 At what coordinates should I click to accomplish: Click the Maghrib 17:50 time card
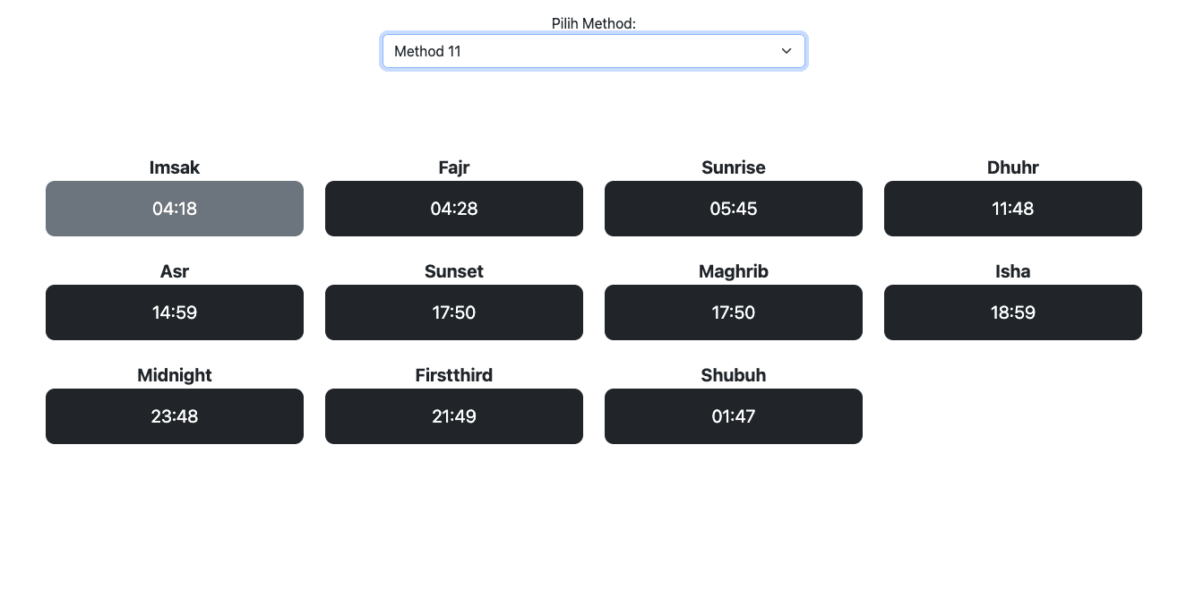734,312
